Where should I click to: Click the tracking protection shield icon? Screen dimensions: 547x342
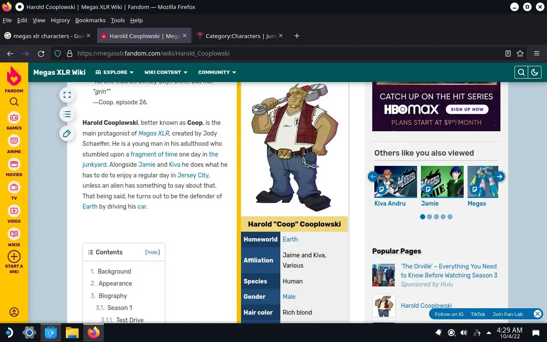click(58, 53)
